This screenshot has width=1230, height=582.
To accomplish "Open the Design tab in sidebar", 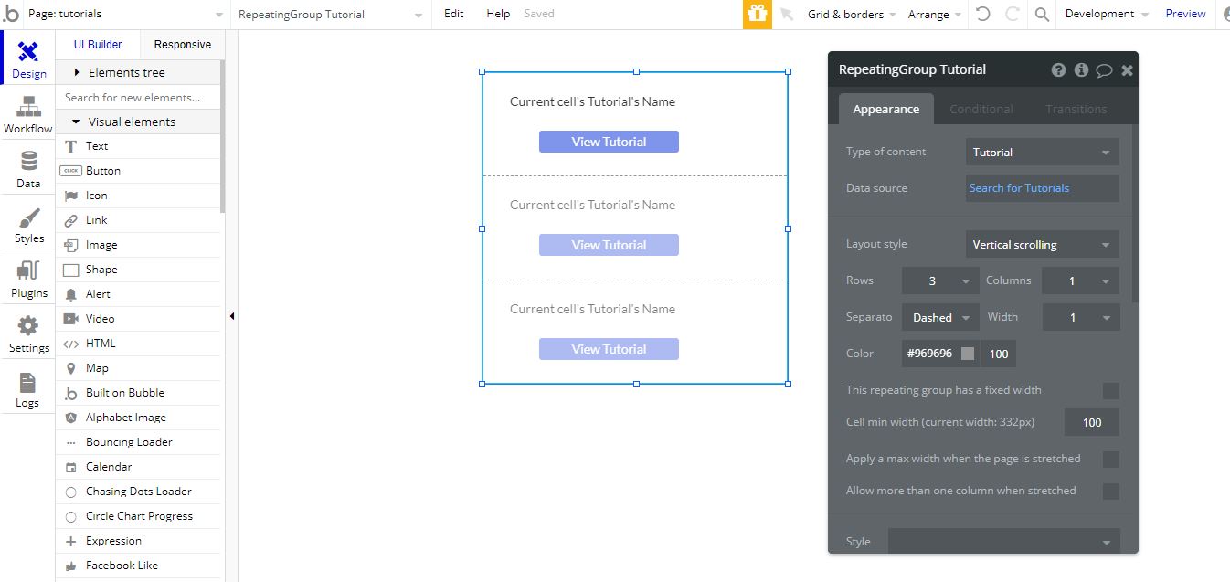I will (x=28, y=60).
